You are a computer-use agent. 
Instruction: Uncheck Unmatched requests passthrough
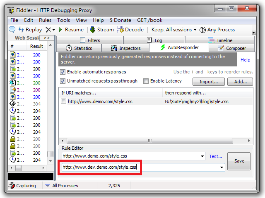(63, 81)
